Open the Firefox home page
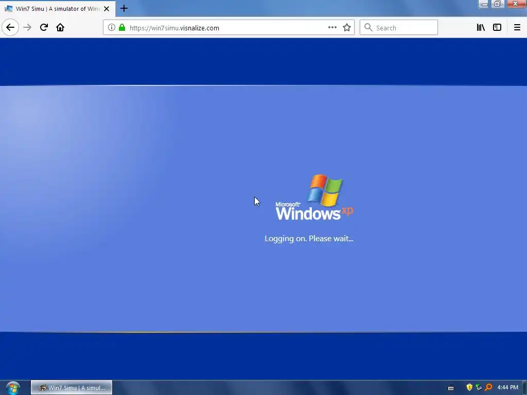This screenshot has width=527, height=395. pos(60,27)
